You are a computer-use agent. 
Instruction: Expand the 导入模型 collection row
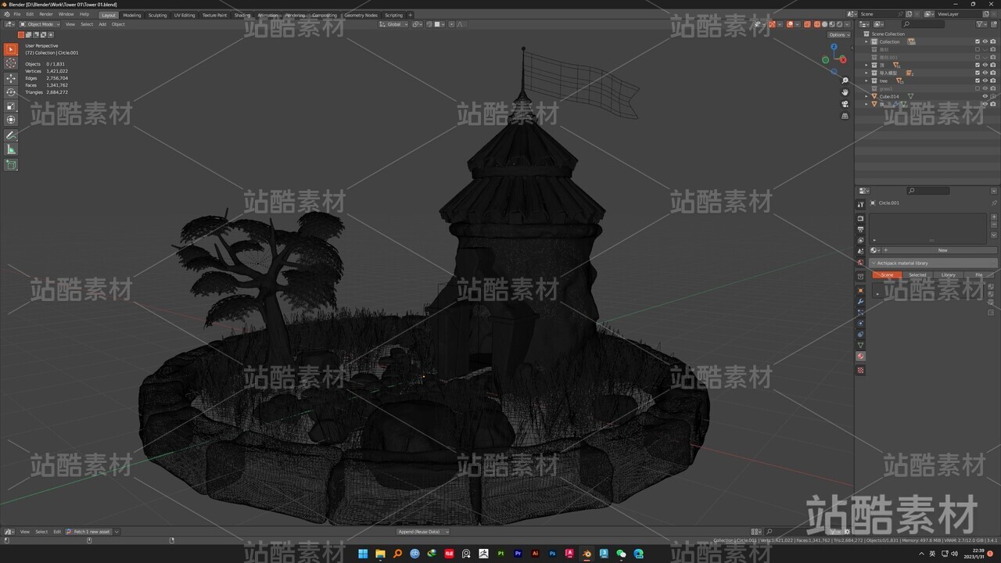(x=866, y=73)
